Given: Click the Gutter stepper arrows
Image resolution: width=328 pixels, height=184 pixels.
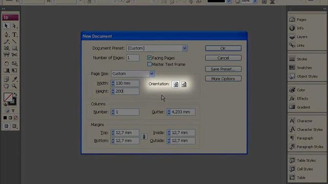Looking at the screenshot, I should [169, 112].
